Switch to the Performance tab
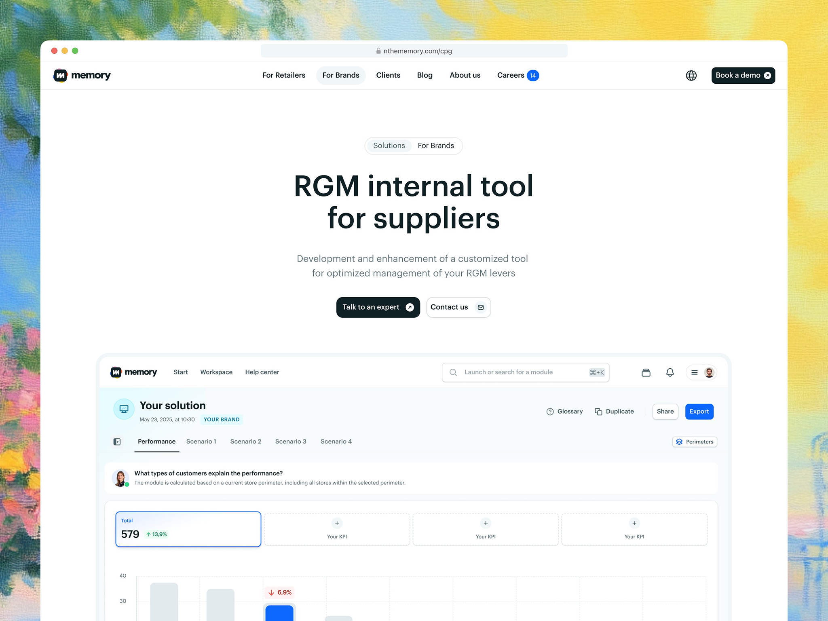 (x=156, y=441)
